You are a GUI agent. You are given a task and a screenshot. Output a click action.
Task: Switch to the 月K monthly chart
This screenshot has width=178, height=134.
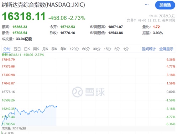tap(45, 49)
